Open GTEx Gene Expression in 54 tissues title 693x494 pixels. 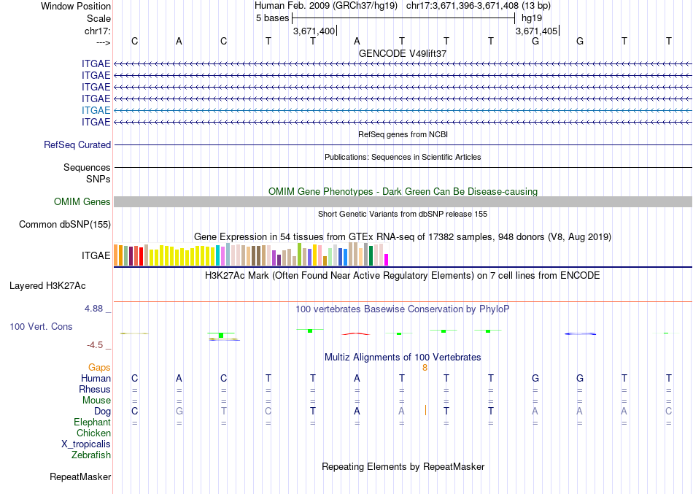tap(403, 236)
